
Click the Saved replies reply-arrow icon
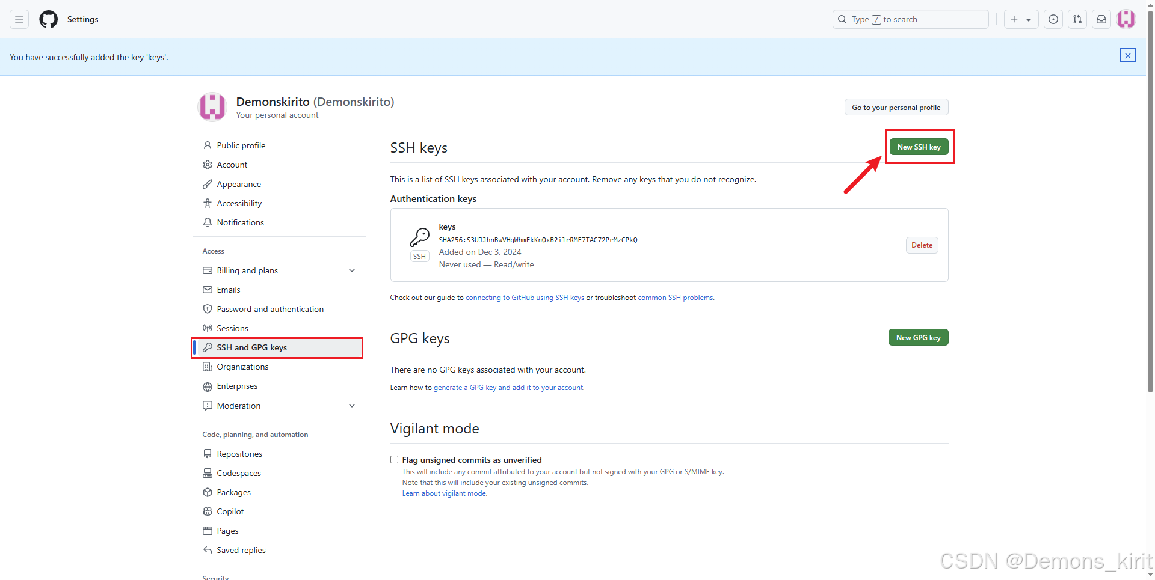point(208,550)
